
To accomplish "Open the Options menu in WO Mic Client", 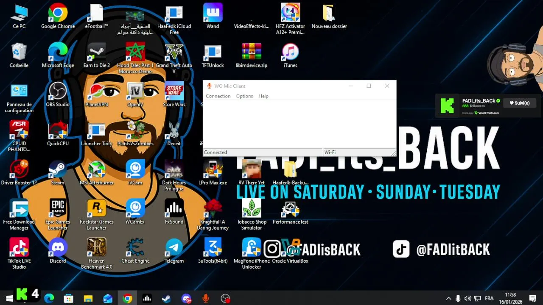I will (244, 96).
